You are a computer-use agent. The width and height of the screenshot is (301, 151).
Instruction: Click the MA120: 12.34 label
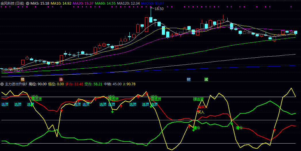pos(128,3)
